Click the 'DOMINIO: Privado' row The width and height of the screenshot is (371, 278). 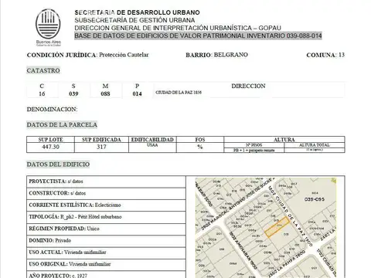pyautogui.click(x=106, y=241)
